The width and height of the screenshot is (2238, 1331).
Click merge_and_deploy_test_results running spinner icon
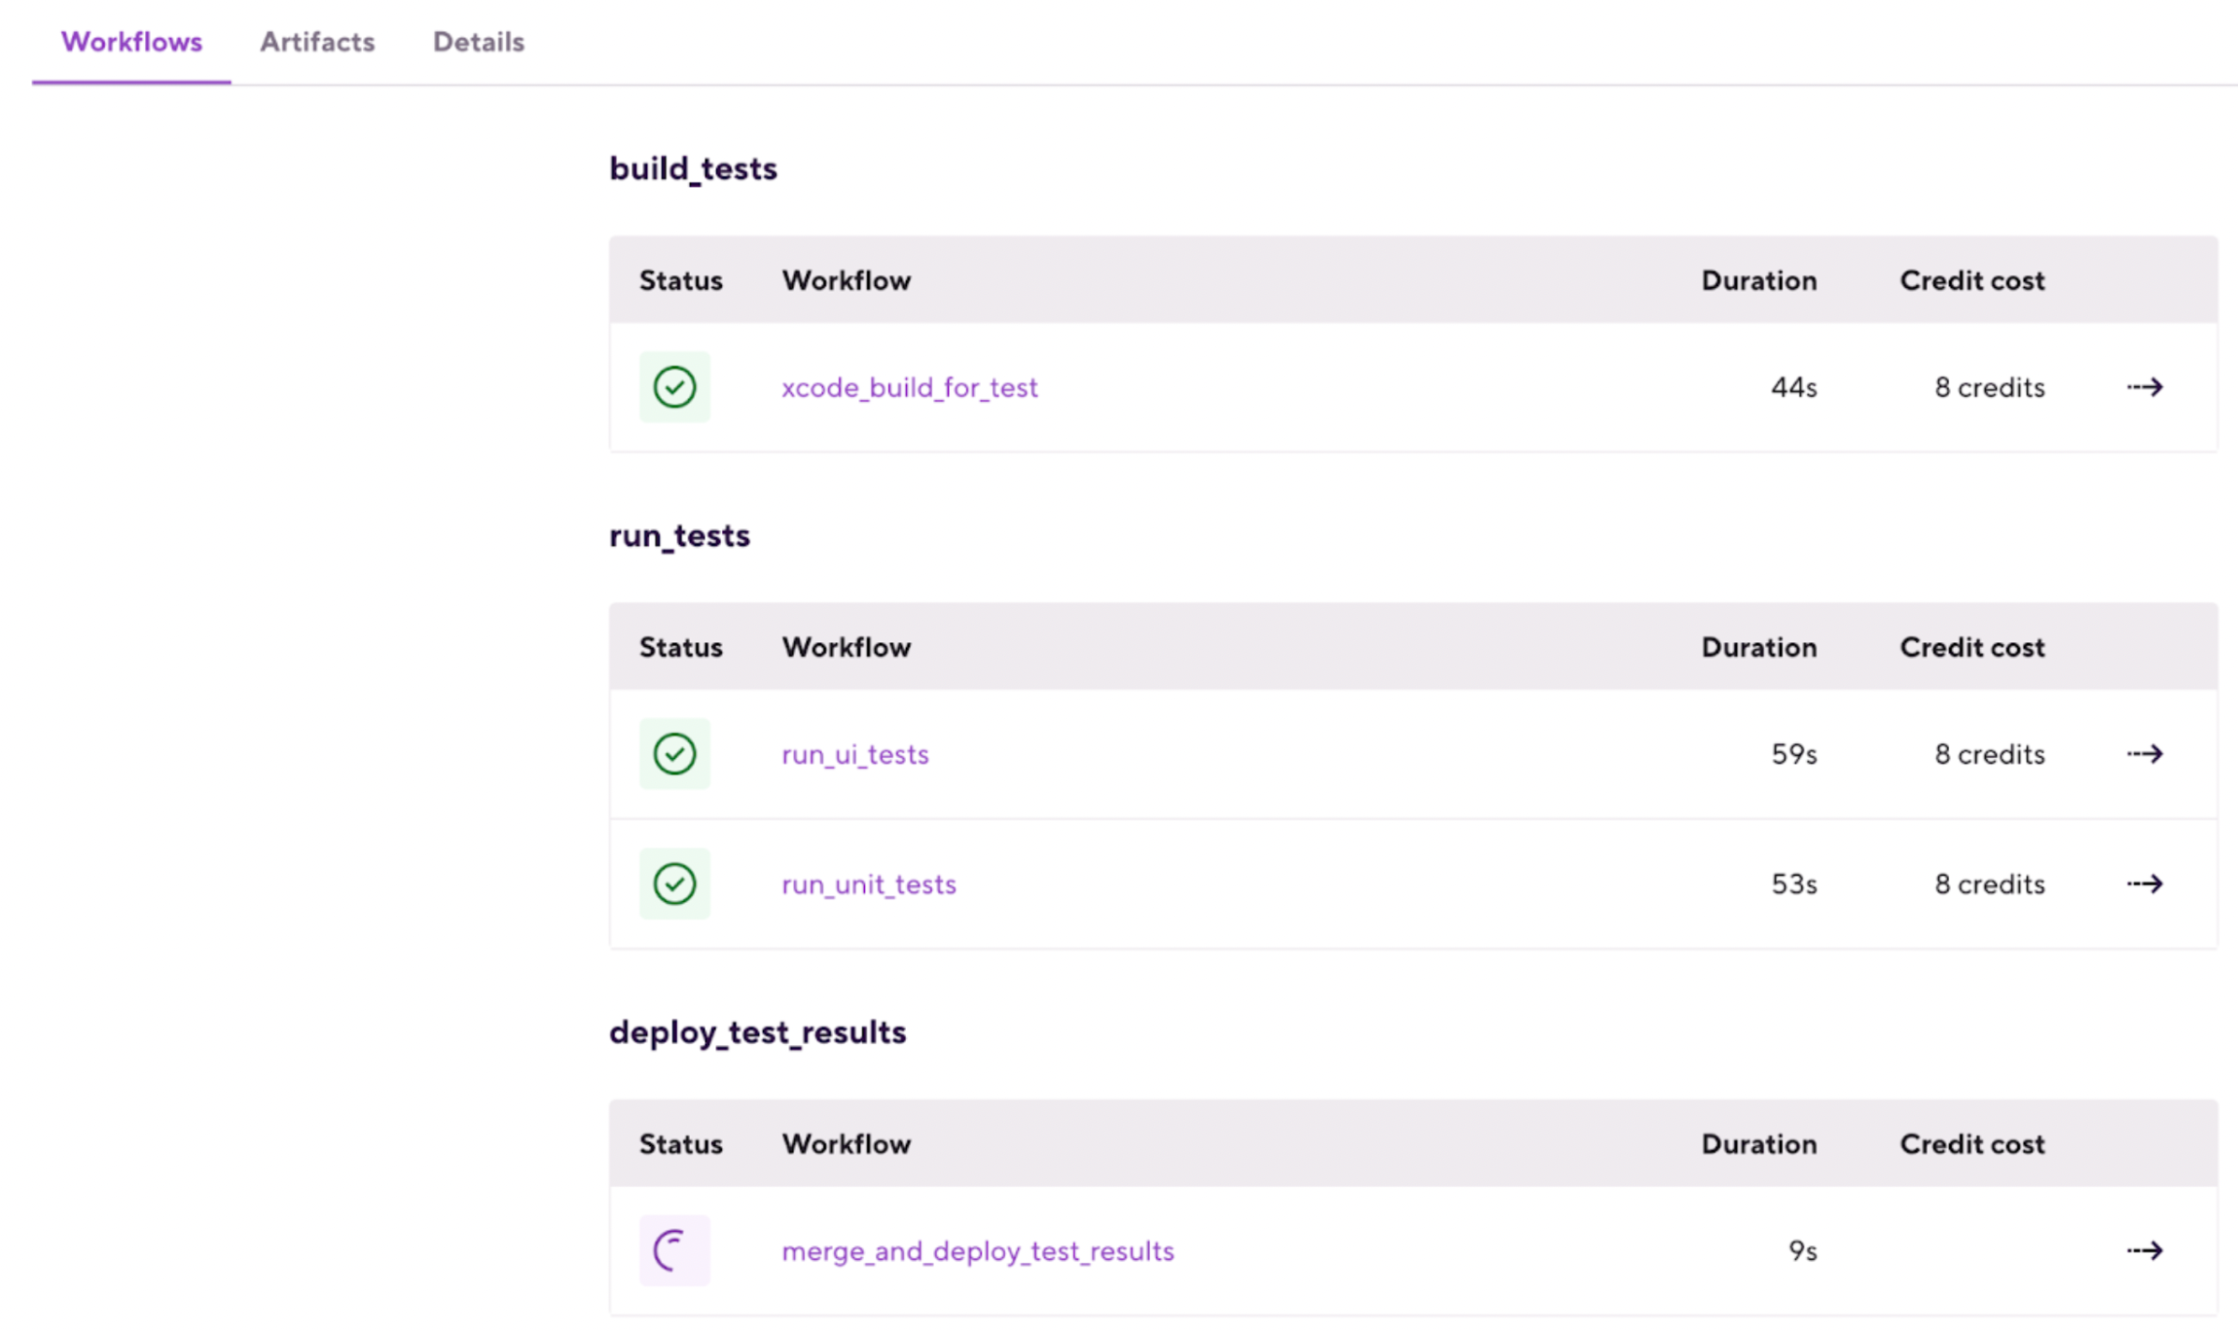click(674, 1250)
